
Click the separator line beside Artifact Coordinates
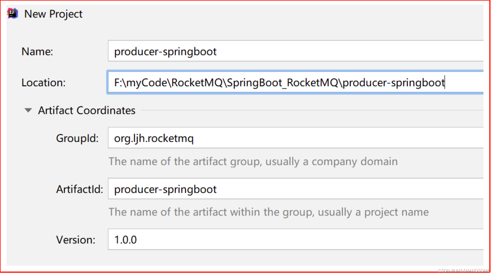coord(308,110)
